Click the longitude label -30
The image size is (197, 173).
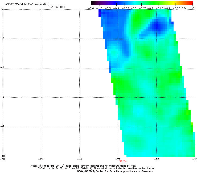(x=2, y=159)
